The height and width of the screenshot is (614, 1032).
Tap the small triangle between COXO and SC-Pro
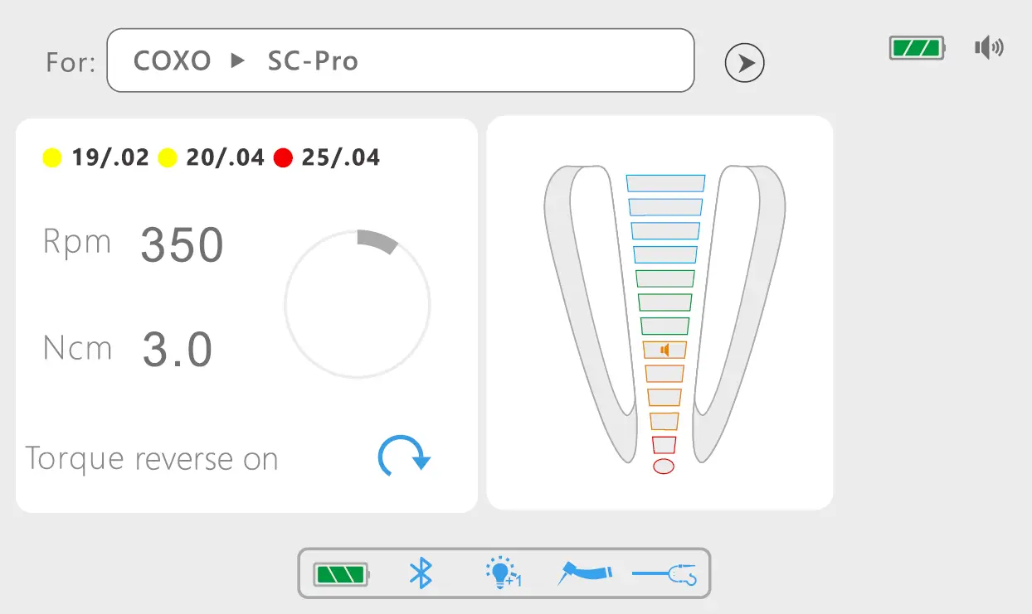pos(238,60)
